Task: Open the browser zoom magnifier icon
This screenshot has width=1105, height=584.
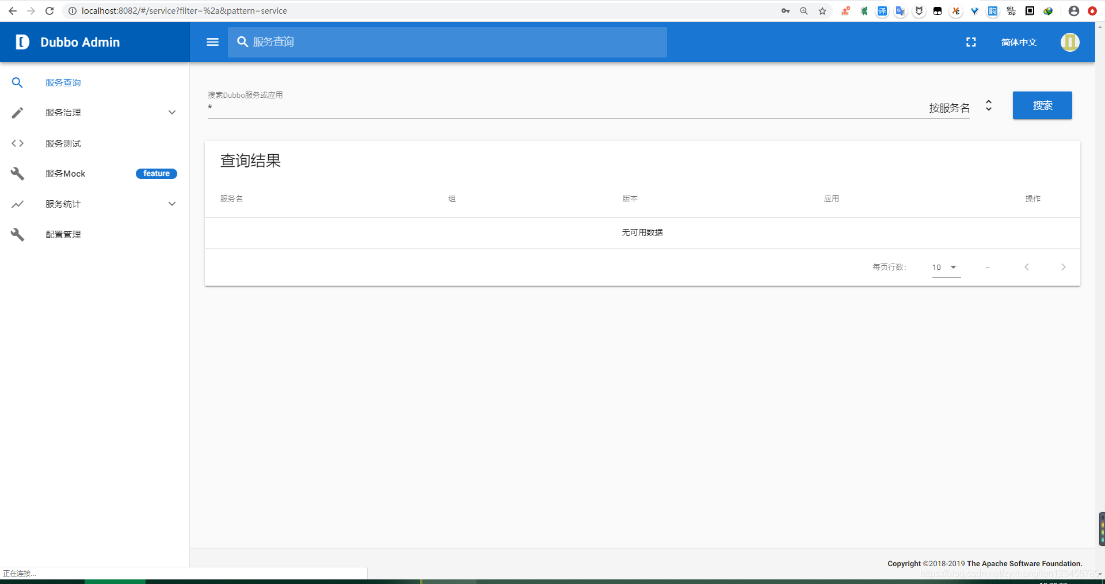Action: point(804,11)
